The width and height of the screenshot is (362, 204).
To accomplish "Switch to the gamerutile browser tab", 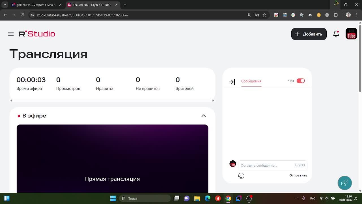I will 36,5.
